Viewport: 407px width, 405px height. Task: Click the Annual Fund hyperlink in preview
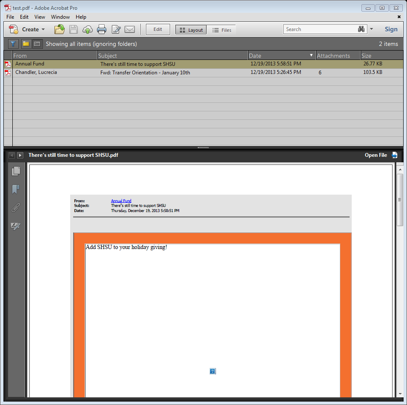(121, 201)
